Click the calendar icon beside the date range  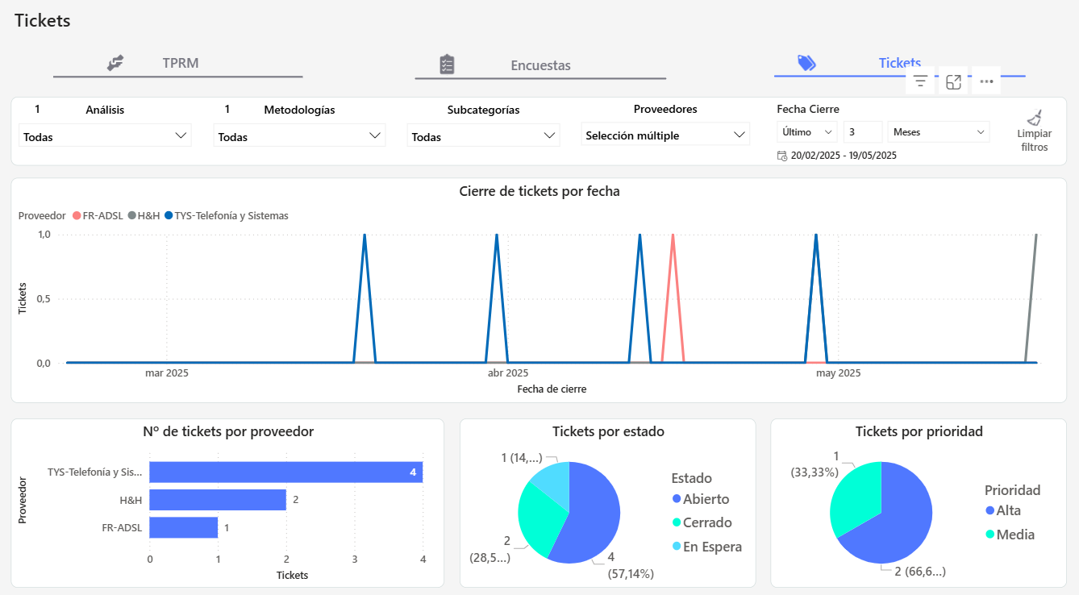pos(783,155)
